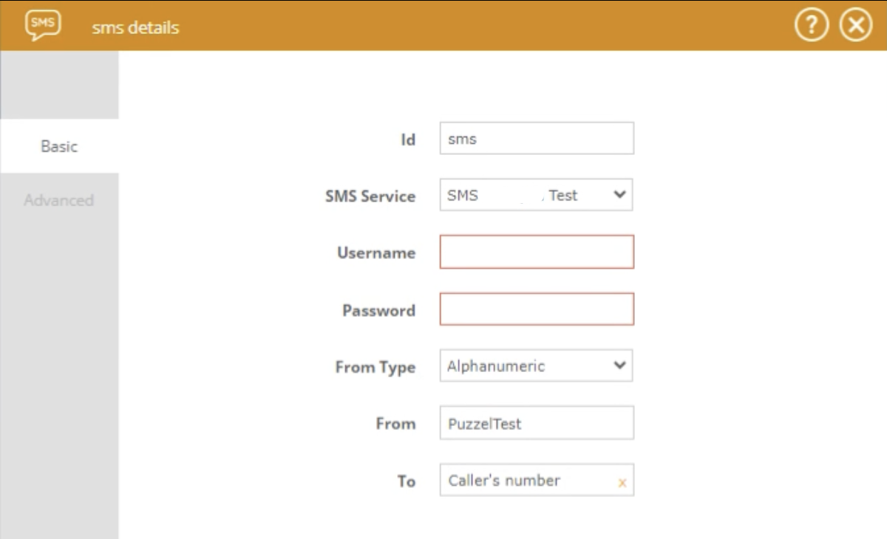Screen dimensions: 887x539
Task: Click the empty Password field
Action: 536,309
